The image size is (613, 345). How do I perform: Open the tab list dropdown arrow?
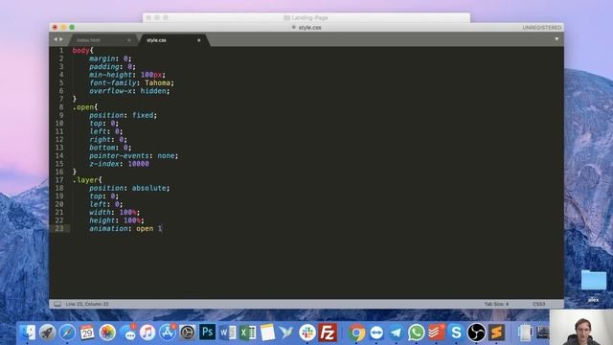[x=556, y=39]
